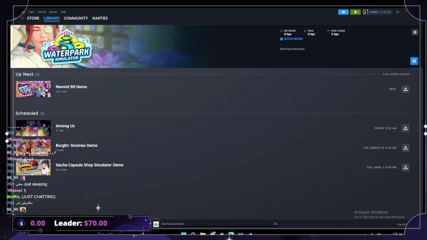Start Gacha Capsule Shop Simulator download
427x240 pixels.
406,167
